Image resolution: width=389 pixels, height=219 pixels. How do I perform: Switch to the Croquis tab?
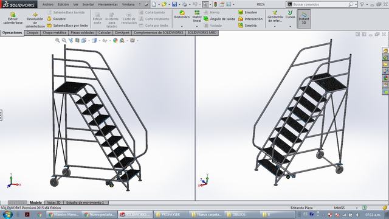(32, 32)
